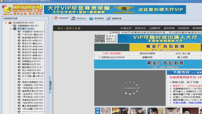This screenshot has height=114, width=202.
Task: Click room icon next to 广东VIP厅-腾讯
Action: [19, 34]
